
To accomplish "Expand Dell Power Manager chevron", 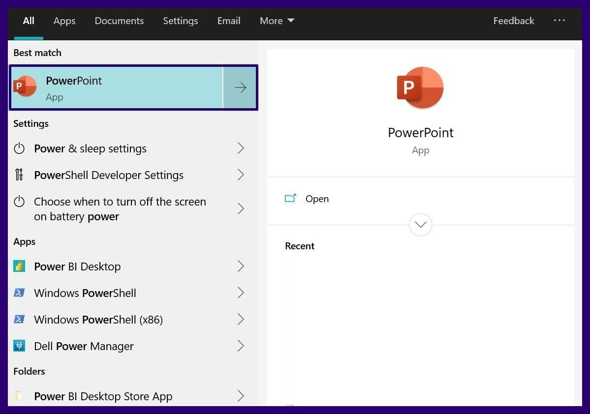I will [x=241, y=346].
